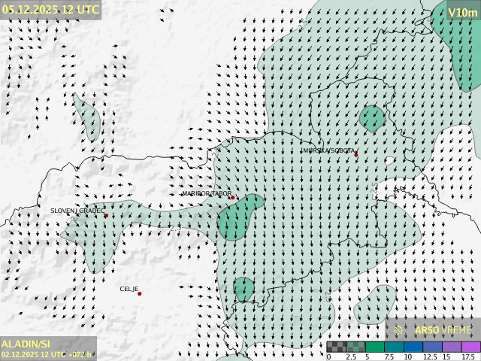This screenshot has width=481, height=361.
Task: Click the Slovenj Gradec red station dot
Action: point(106,216)
